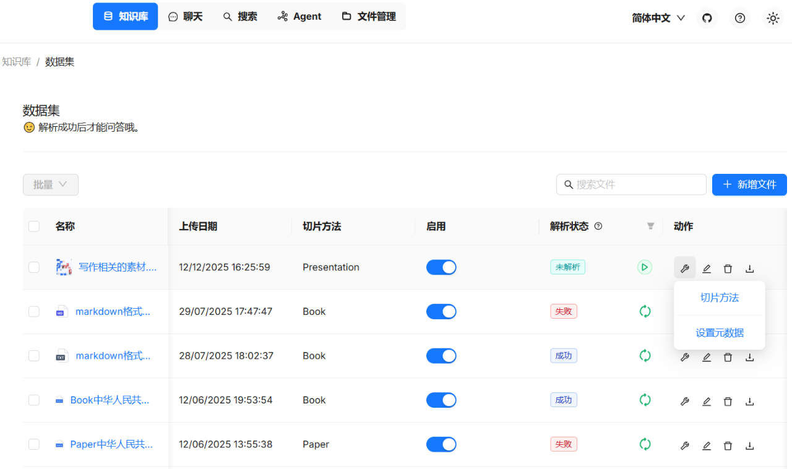Open the filter on 解析状态 column
The image size is (792, 469).
tap(650, 226)
